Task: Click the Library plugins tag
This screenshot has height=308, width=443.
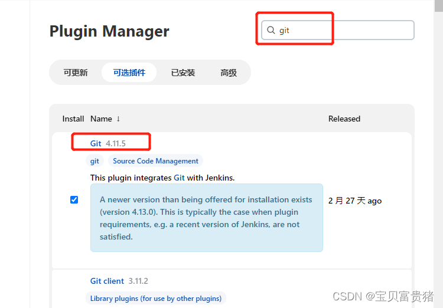Action: click(x=156, y=299)
